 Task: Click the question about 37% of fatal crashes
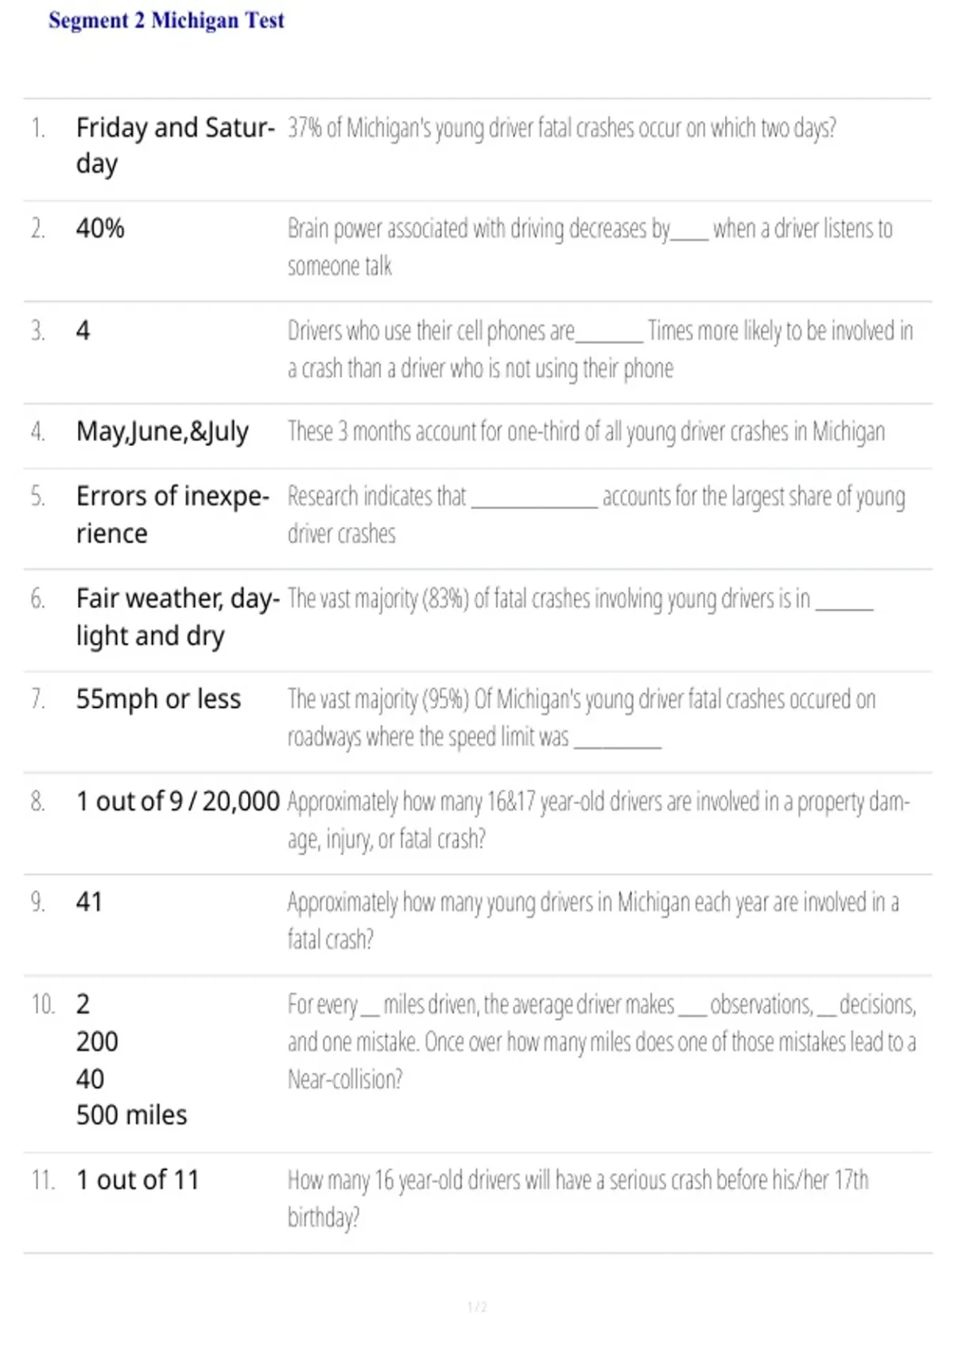pos(561,128)
